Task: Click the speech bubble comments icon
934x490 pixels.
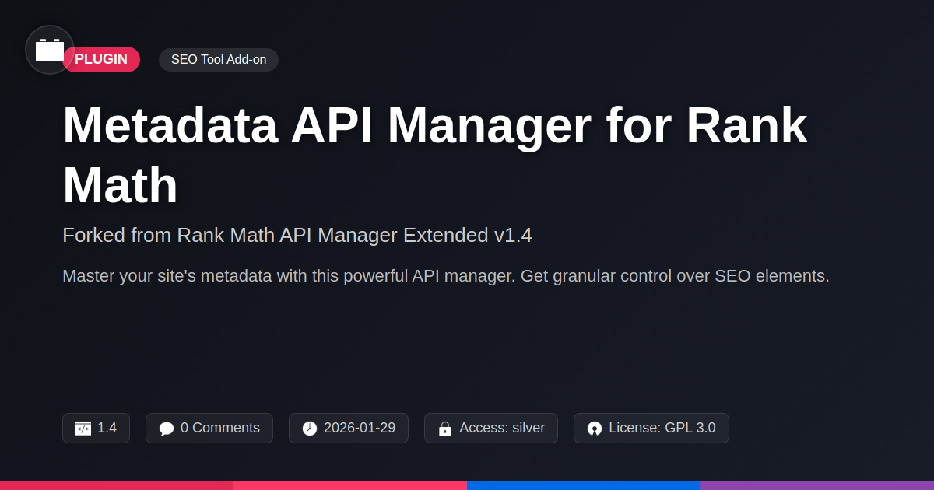Action: coord(167,429)
